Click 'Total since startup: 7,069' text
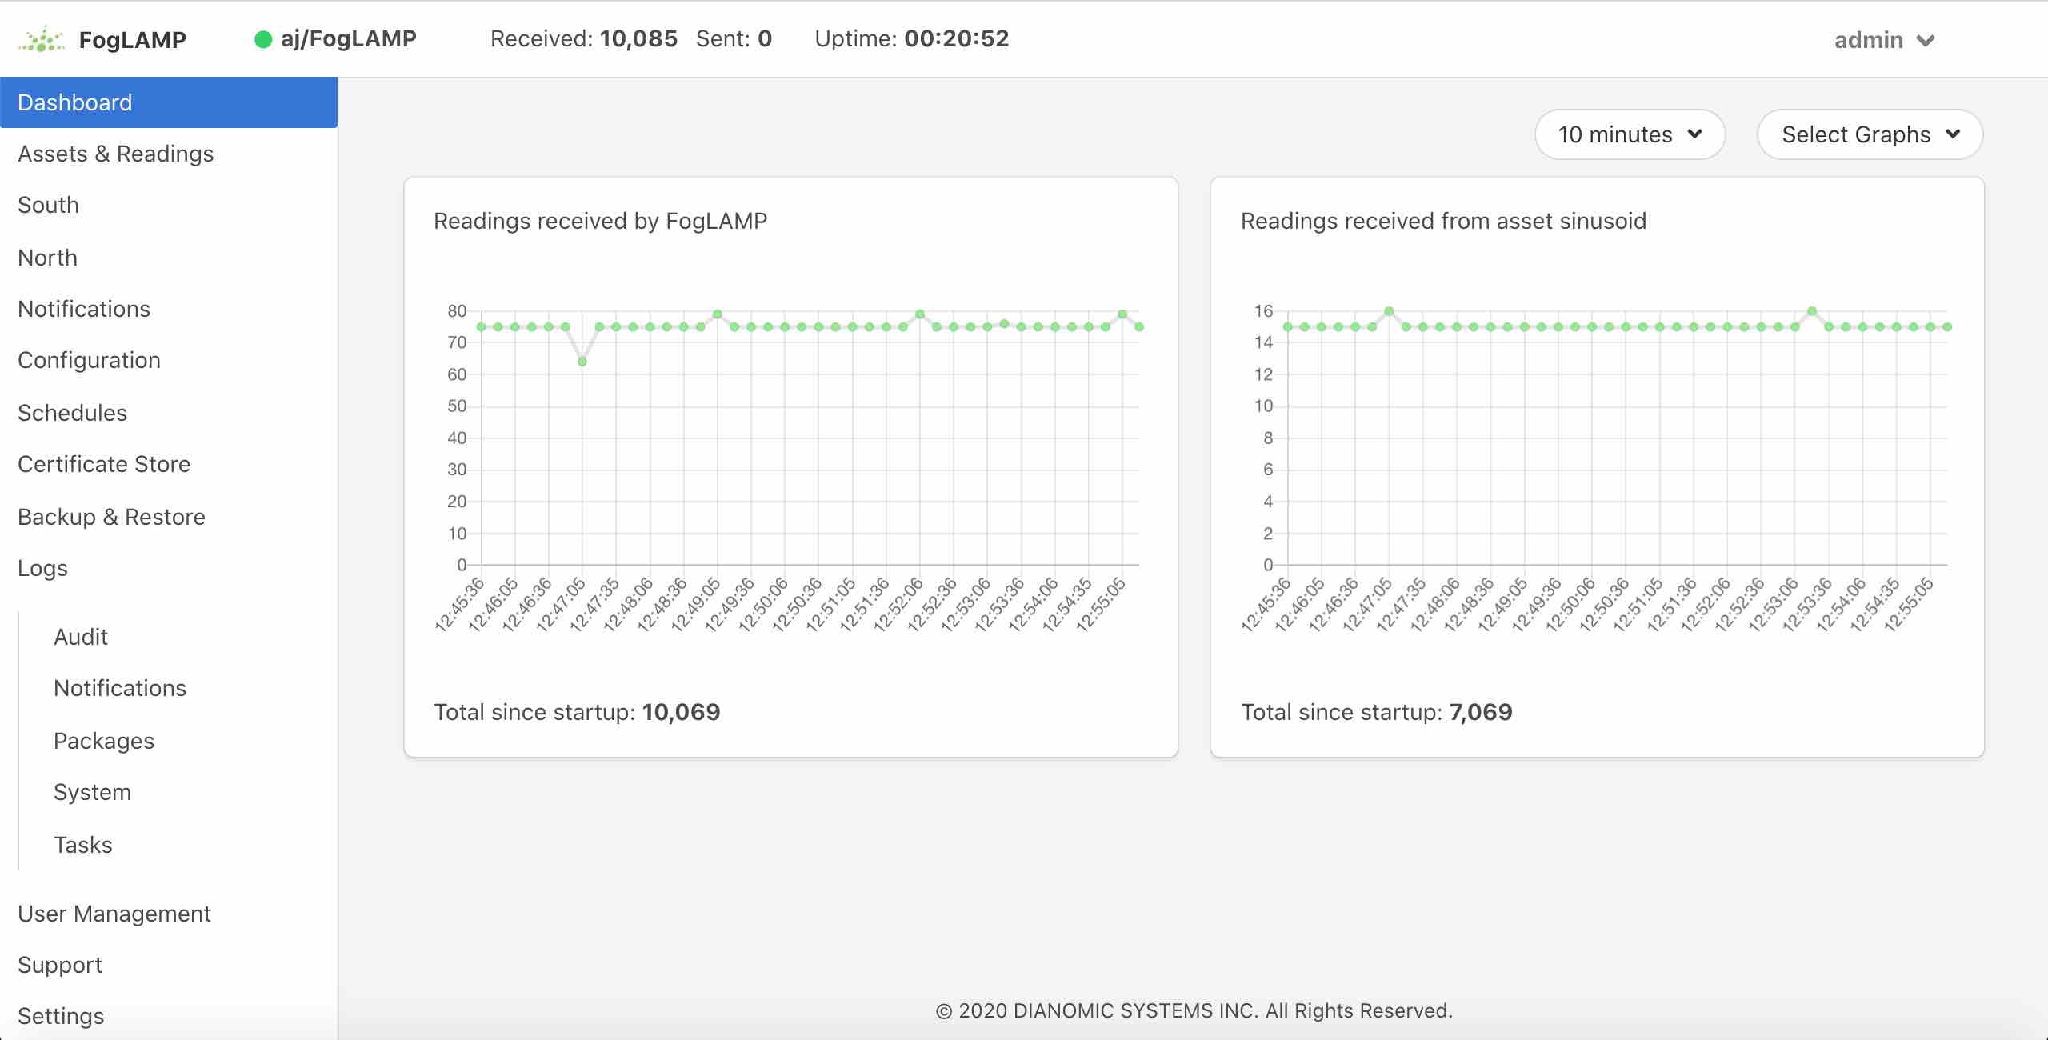The width and height of the screenshot is (2048, 1040). (x=1376, y=712)
